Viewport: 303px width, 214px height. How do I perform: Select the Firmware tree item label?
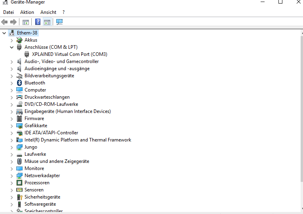[x=34, y=118]
